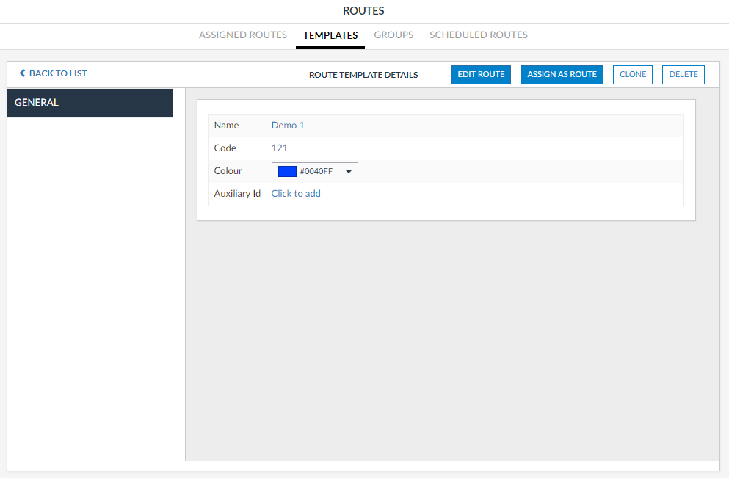Click to add an Auxiliary Id
The height and width of the screenshot is (478, 729).
[296, 194]
